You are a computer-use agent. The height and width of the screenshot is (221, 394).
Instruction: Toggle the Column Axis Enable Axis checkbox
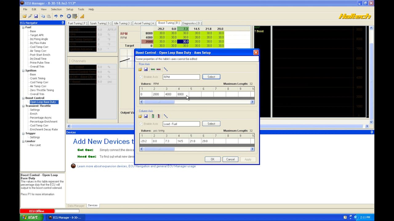pyautogui.click(x=141, y=124)
